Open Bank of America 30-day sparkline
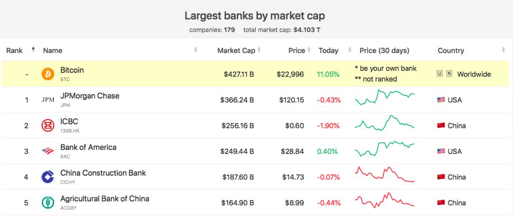513x216 pixels. (385, 148)
